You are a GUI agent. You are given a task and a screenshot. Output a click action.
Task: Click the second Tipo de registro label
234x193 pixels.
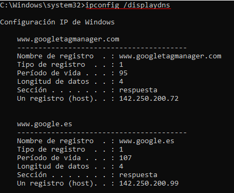pos(51,150)
